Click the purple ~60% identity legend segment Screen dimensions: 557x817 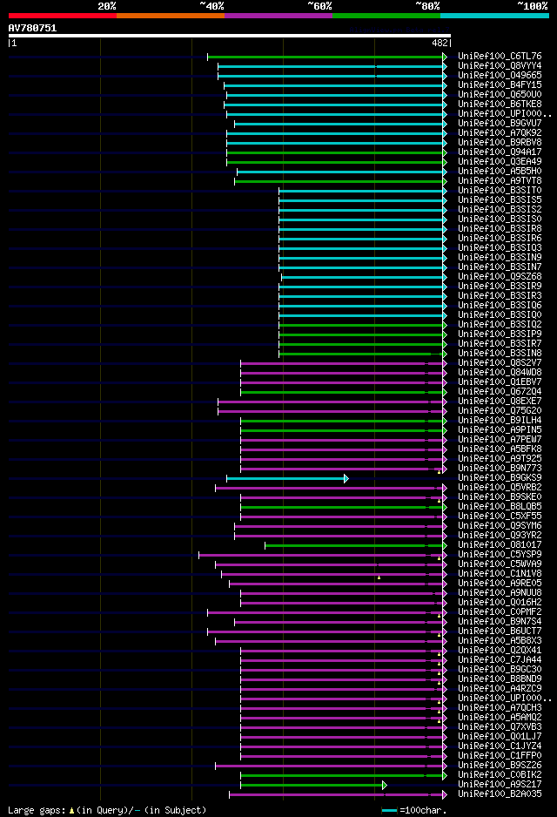[278, 16]
